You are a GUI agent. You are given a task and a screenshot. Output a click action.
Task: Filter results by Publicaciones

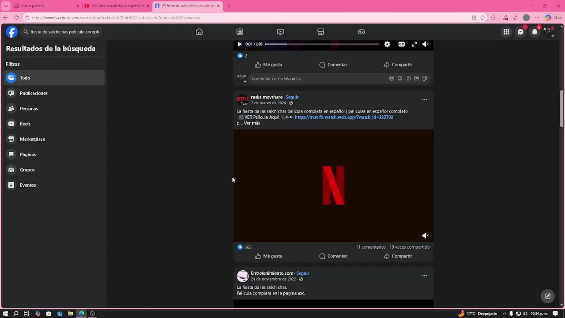(x=55, y=93)
